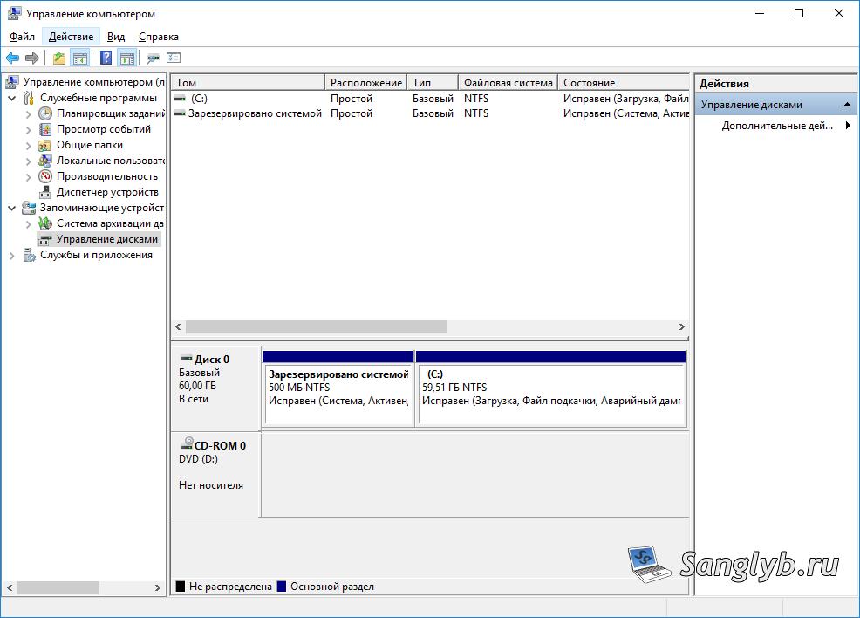Select the Зарезервировано системой 500 МБ partition block

click(338, 388)
